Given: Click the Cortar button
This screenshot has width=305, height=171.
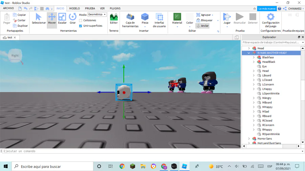Looking at the screenshot, I should click(x=19, y=20).
